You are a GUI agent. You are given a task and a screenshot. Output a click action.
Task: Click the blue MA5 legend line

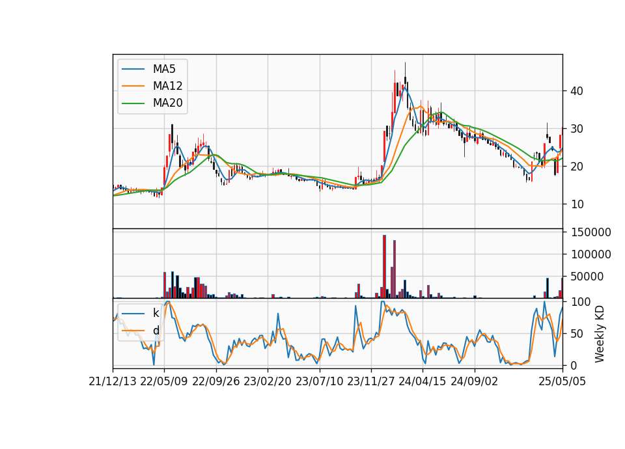coord(133,69)
